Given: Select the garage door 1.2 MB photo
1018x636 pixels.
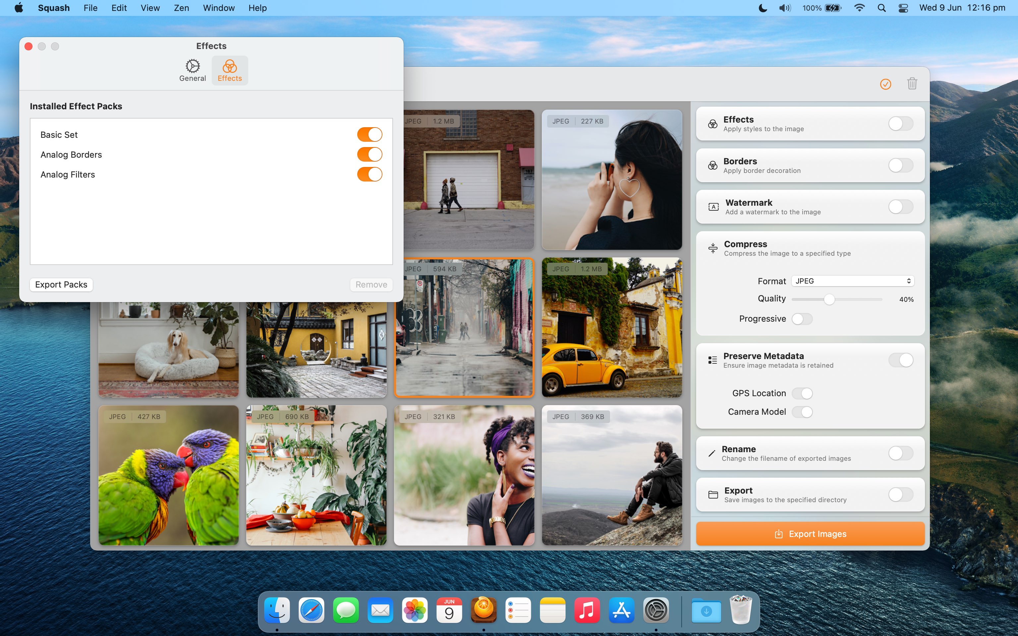Looking at the screenshot, I should (x=469, y=180).
